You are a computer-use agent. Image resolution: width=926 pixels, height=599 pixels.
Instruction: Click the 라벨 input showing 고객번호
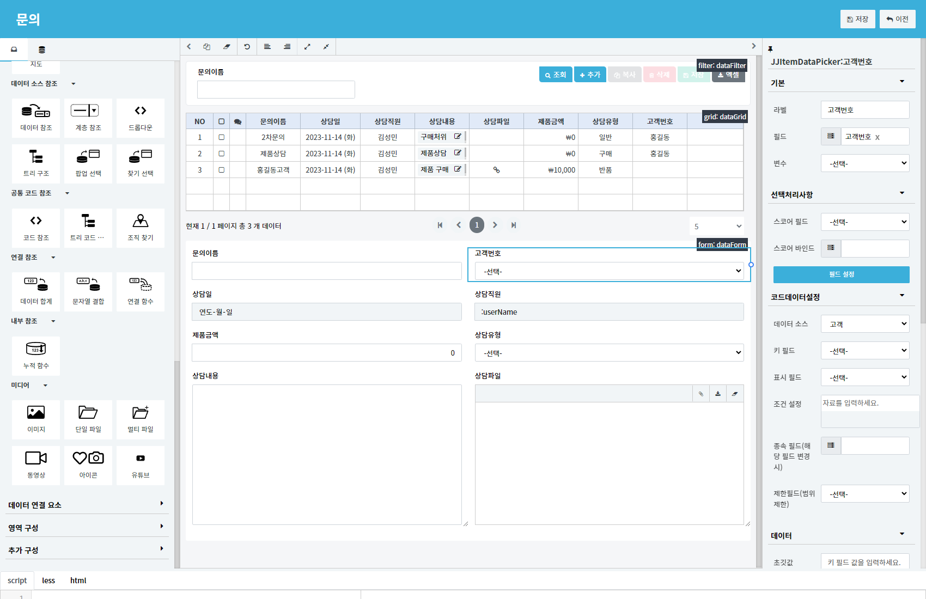865,110
